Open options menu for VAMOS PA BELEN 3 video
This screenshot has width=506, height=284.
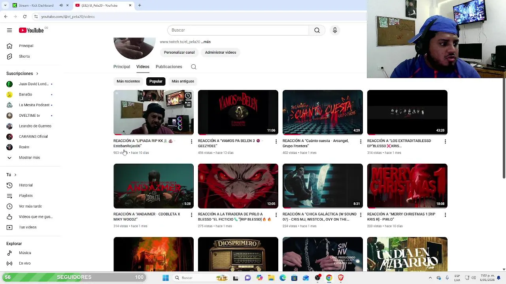[276, 141]
